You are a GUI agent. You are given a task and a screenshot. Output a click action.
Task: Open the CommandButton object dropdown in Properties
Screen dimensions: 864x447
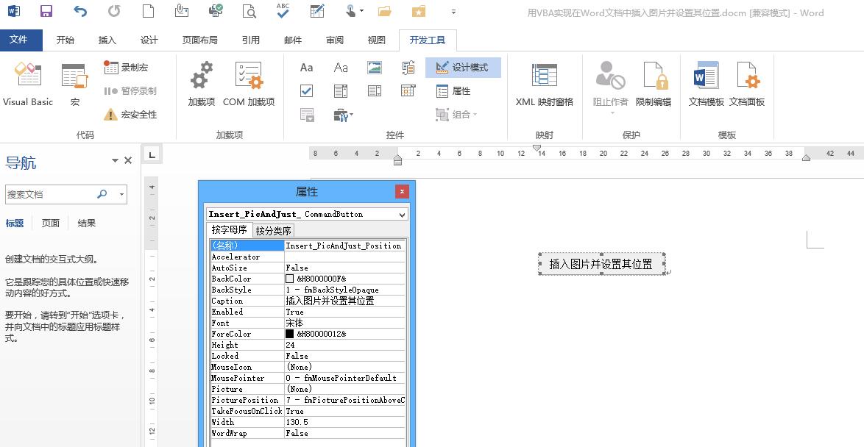point(401,213)
